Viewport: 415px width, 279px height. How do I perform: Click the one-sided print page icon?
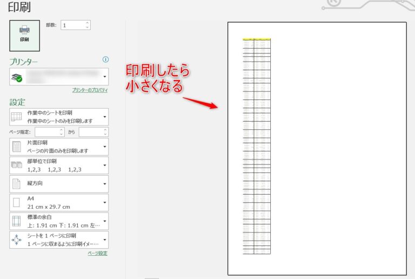(x=16, y=147)
